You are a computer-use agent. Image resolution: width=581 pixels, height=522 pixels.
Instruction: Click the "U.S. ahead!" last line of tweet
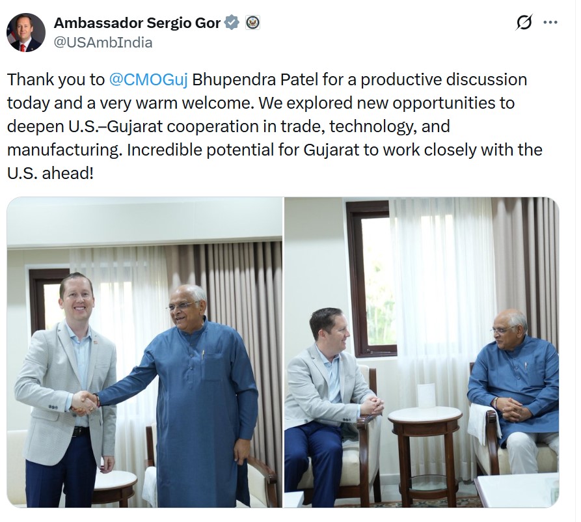point(50,173)
